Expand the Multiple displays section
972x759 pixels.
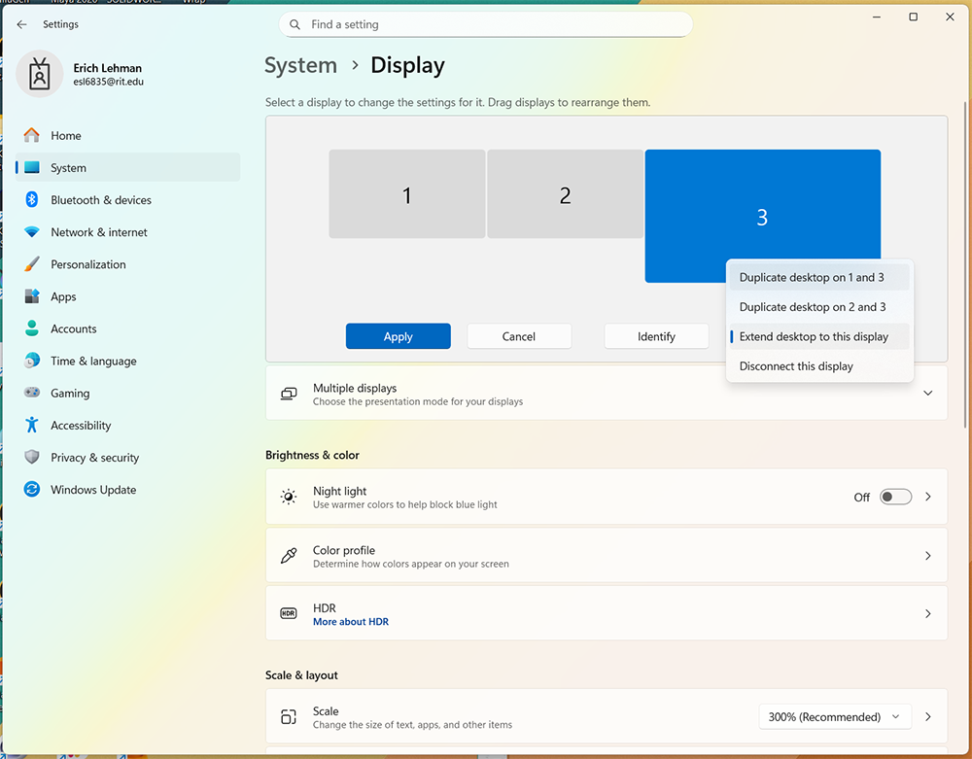coord(927,394)
